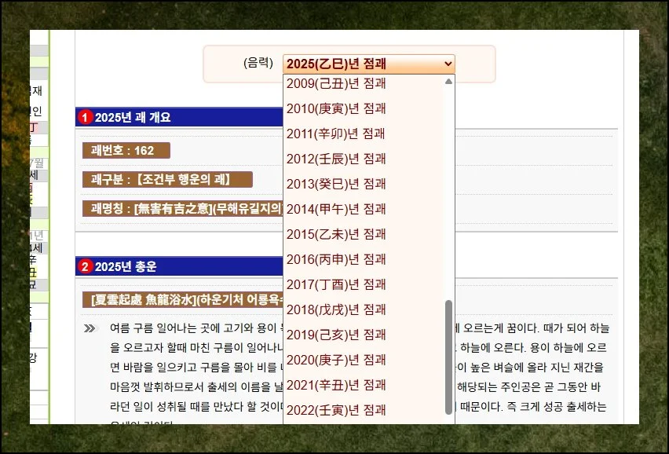This screenshot has height=454, width=669.
Task: Click the double-chevron bullet beside the paragraph
Action: (x=90, y=328)
